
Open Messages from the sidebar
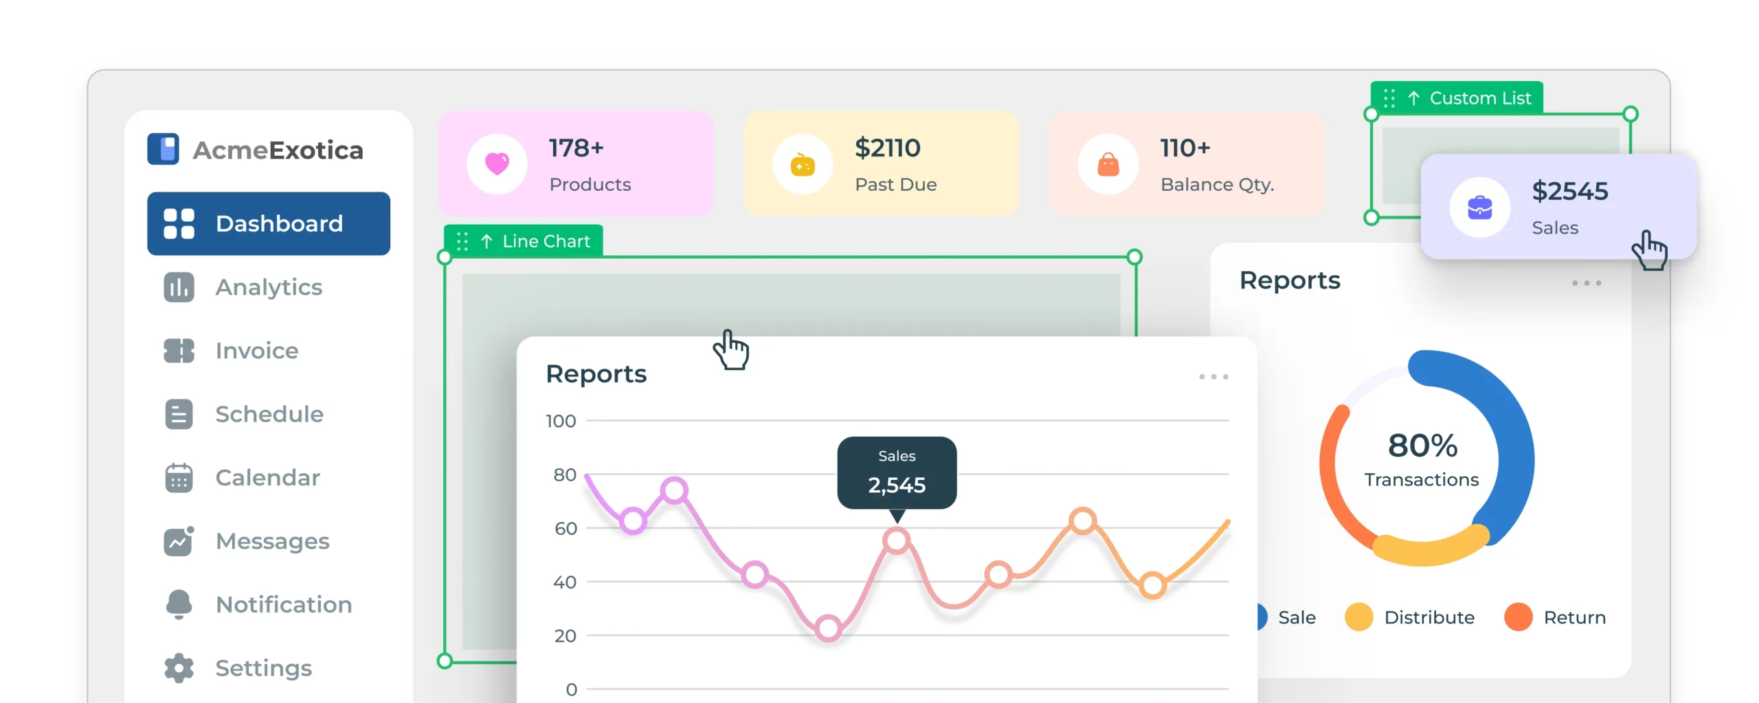[269, 541]
